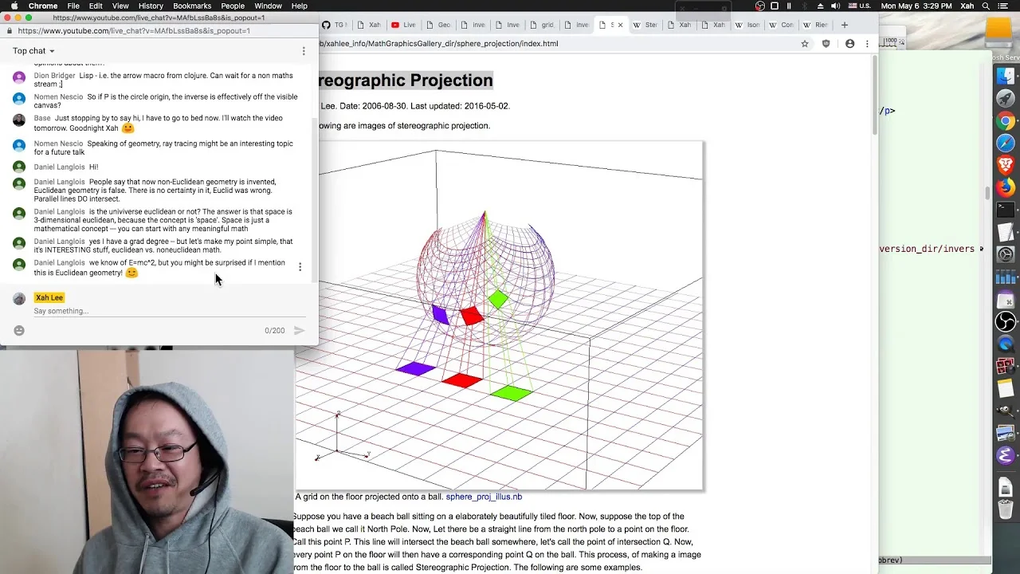The height and width of the screenshot is (574, 1020).
Task: Open the Chrome profile avatar icon
Action: [849, 44]
